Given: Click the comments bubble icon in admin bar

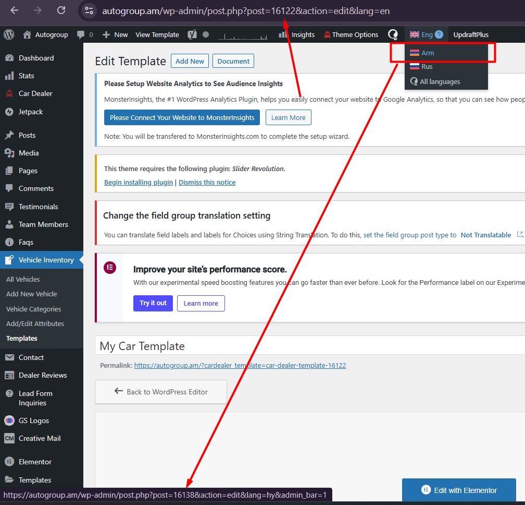Looking at the screenshot, I should [x=81, y=34].
